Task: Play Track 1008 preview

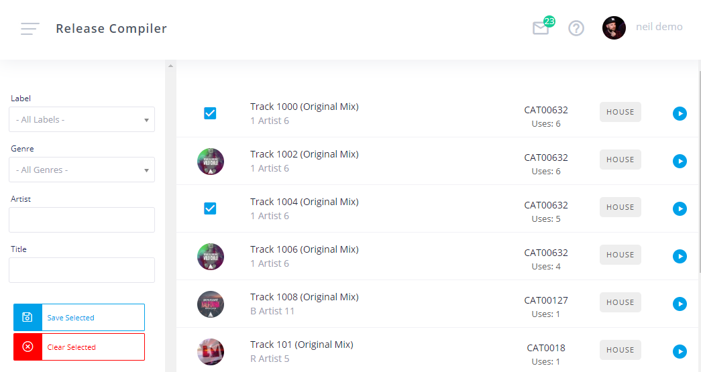Action: click(680, 304)
